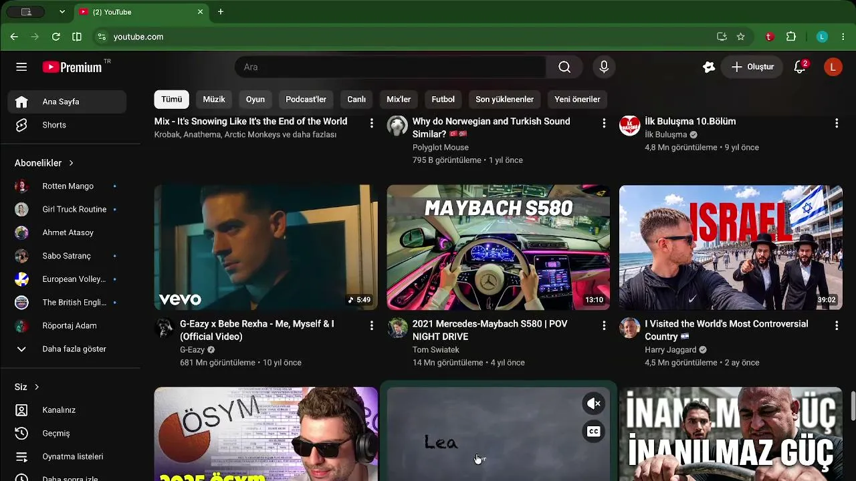The width and height of the screenshot is (856, 481).
Task: Start voice search with the microphone
Action: click(604, 67)
